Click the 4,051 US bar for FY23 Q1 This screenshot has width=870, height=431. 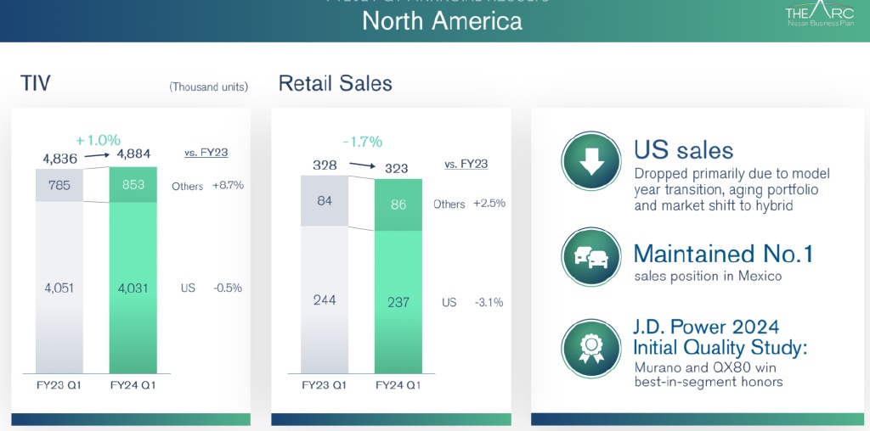[59, 288]
